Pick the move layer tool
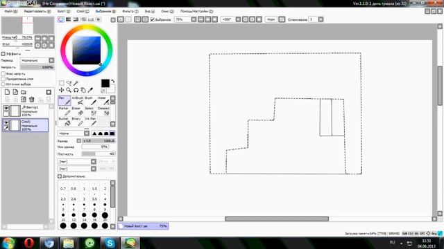This screenshot has height=249, width=444. pyautogui.click(x=62, y=90)
